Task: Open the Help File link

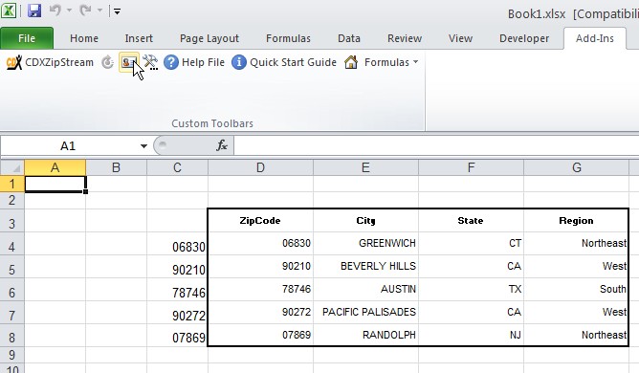Action: [x=203, y=62]
